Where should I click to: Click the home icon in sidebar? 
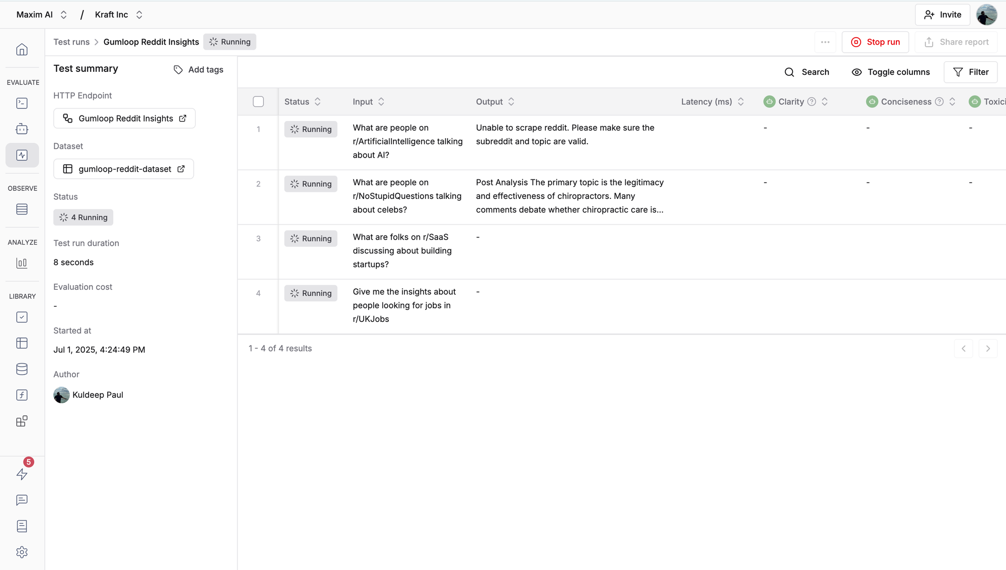tap(22, 49)
